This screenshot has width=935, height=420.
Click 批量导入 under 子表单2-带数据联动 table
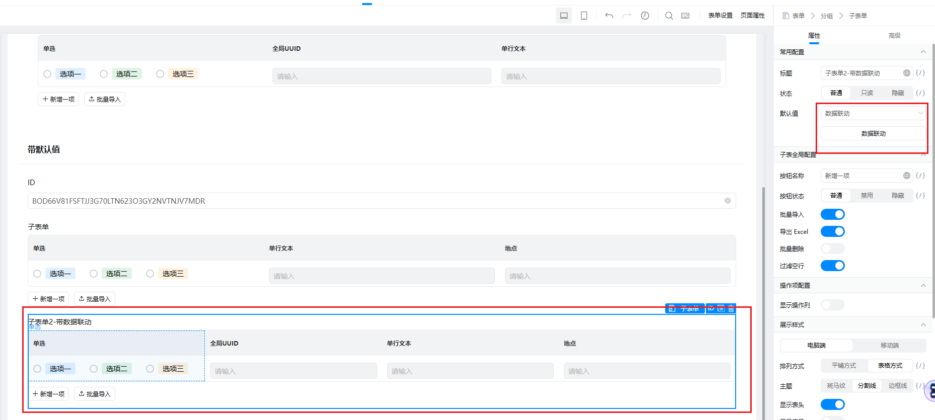[x=95, y=394]
